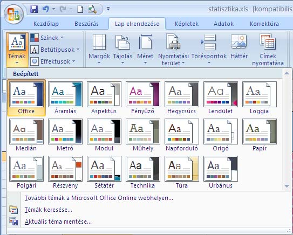
Task: Apply the Modul theme
Action: [104, 135]
